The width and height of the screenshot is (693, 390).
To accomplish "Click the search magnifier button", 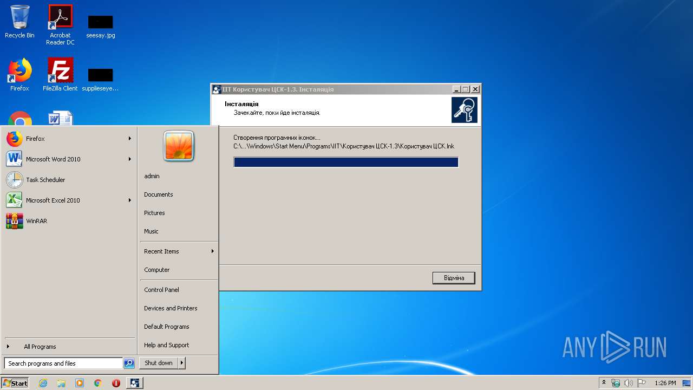I will [x=129, y=363].
